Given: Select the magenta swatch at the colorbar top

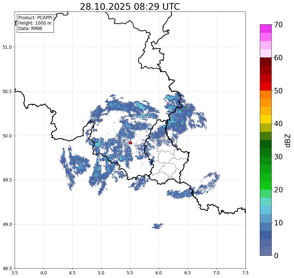Looking at the screenshot, I should (266, 29).
